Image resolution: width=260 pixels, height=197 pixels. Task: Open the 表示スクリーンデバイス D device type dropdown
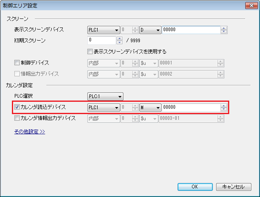[151, 30]
